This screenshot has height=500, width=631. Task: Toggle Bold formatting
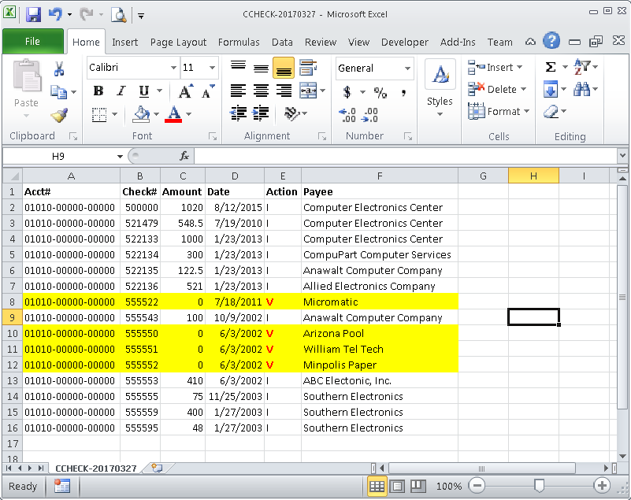coord(98,91)
